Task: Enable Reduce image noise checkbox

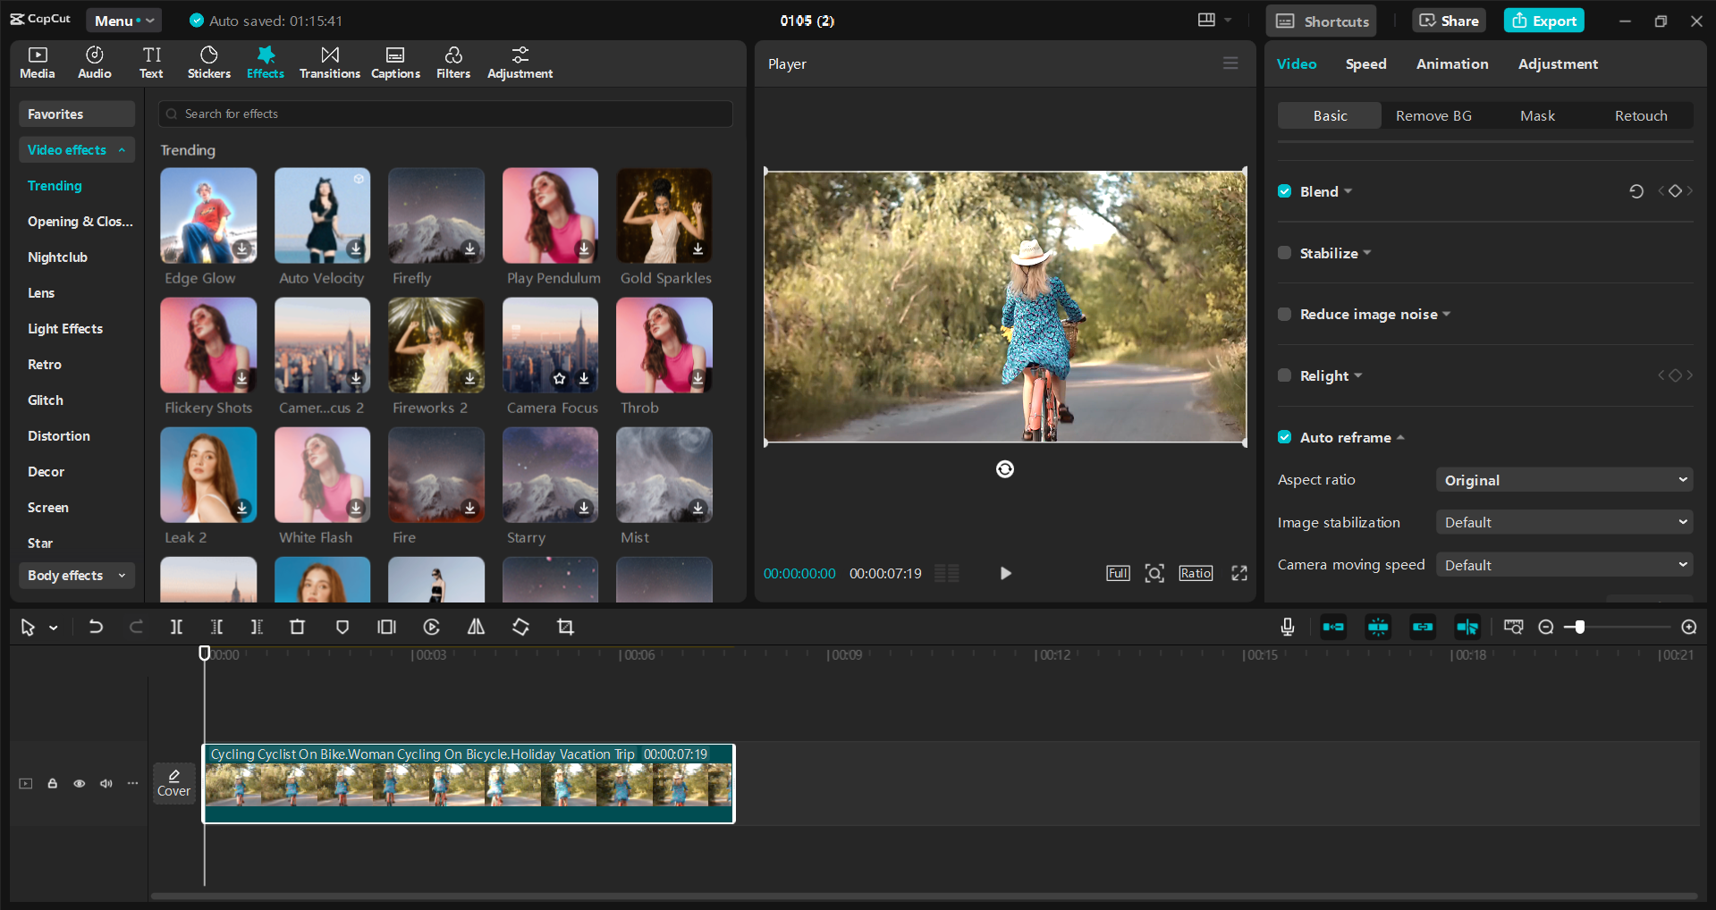Action: click(x=1285, y=314)
